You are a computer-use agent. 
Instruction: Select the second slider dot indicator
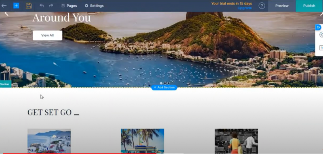165,83
